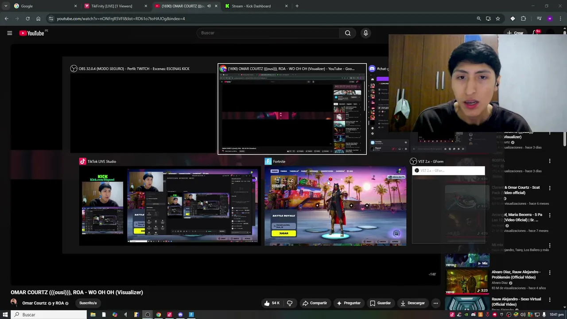567x319 pixels.
Task: Open the Suscrito/a subscription dropdown
Action: point(88,303)
